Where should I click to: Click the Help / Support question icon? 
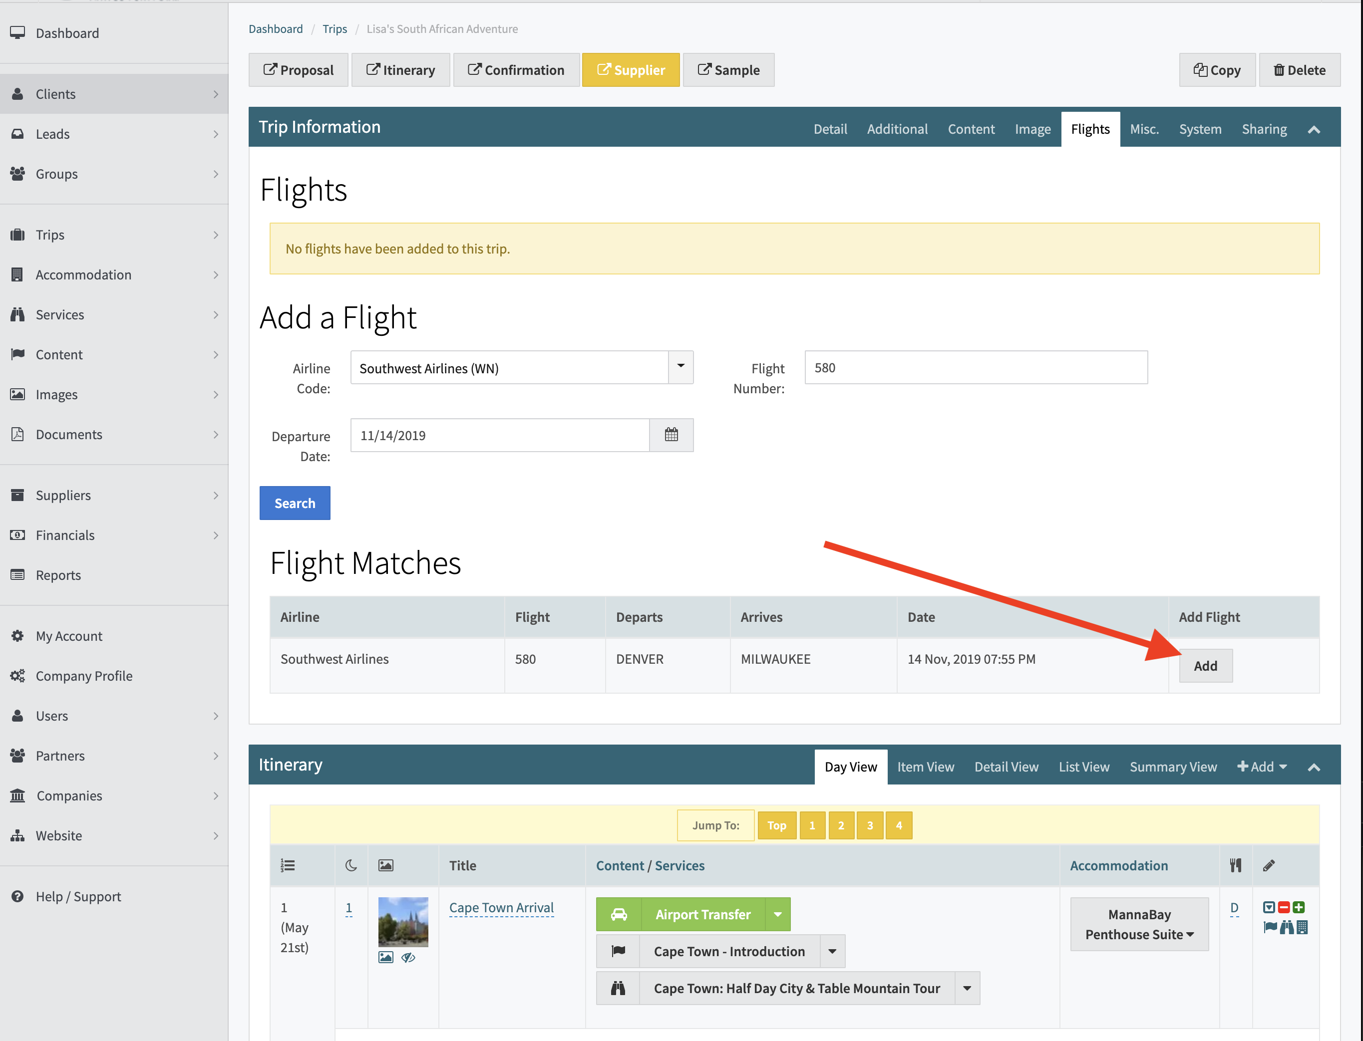point(17,896)
